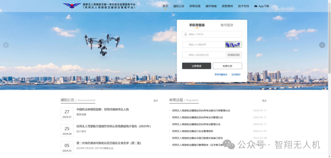Advance to next banner slide arrow
The width and height of the screenshot is (331, 158).
(x=322, y=45)
